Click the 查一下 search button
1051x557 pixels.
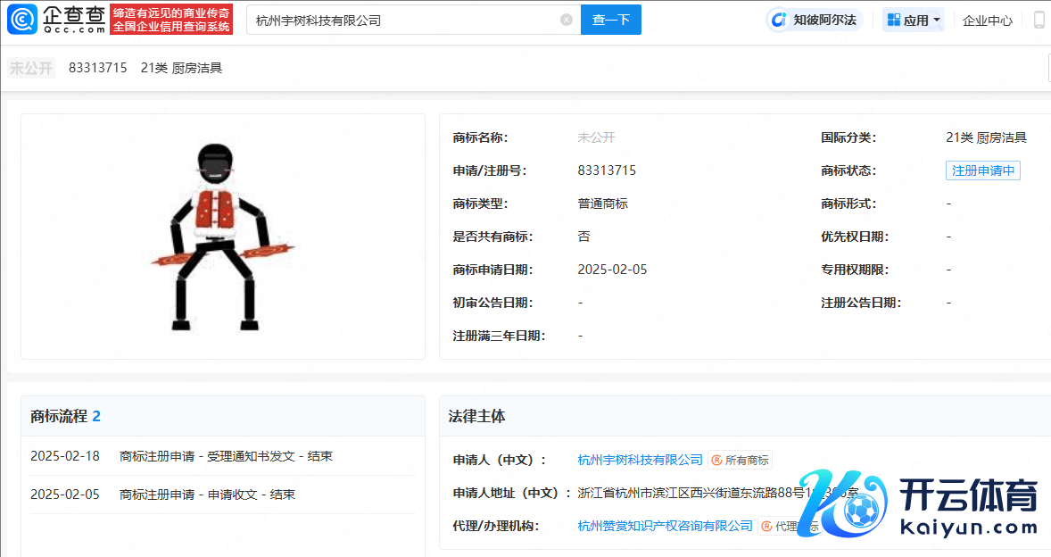coord(610,20)
